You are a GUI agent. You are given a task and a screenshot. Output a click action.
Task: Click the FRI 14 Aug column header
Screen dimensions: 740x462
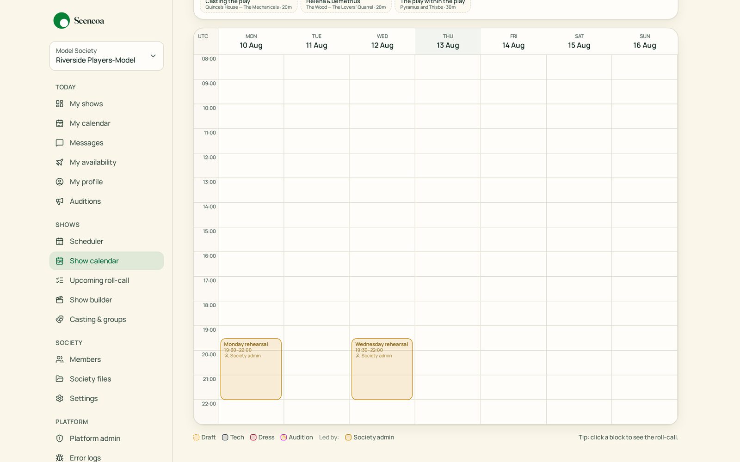513,42
